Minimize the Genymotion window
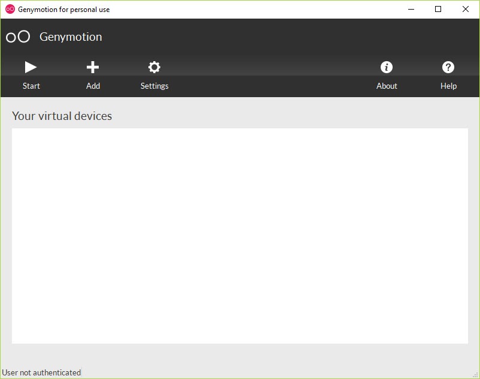480x379 pixels. click(411, 9)
